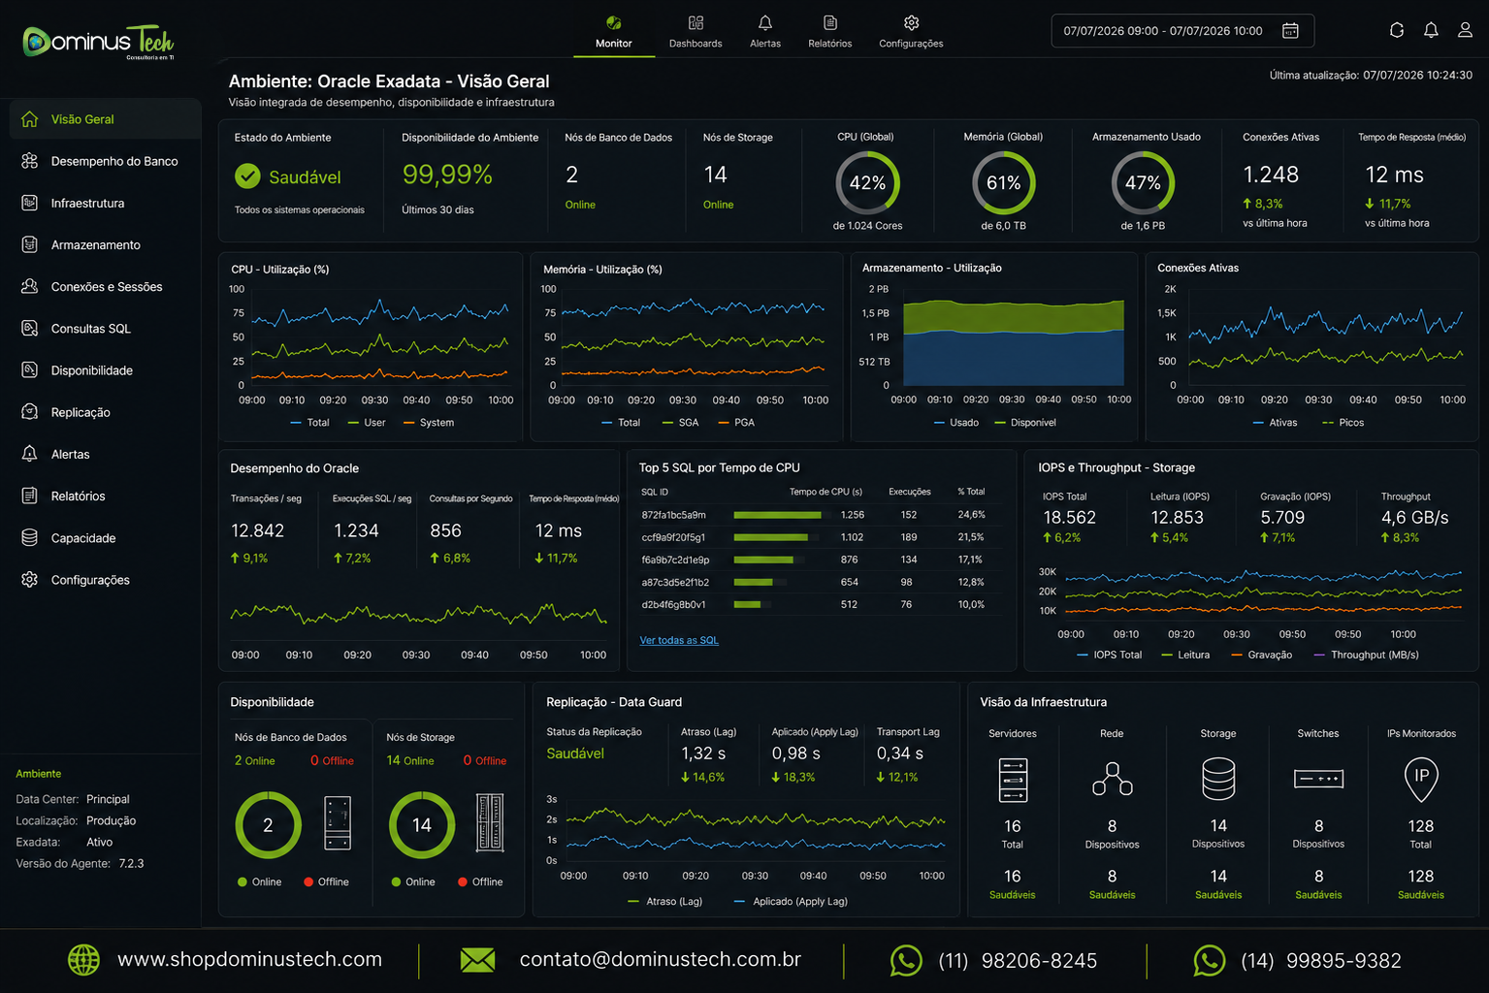Click Alertas bell icon in sidebar
The height and width of the screenshot is (993, 1489).
(30, 454)
